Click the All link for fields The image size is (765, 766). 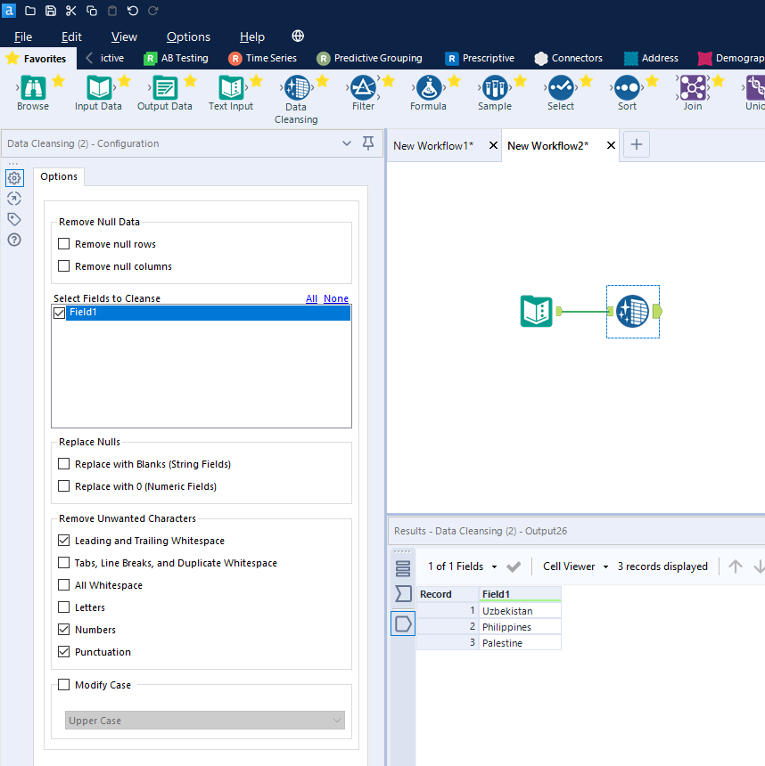point(311,298)
